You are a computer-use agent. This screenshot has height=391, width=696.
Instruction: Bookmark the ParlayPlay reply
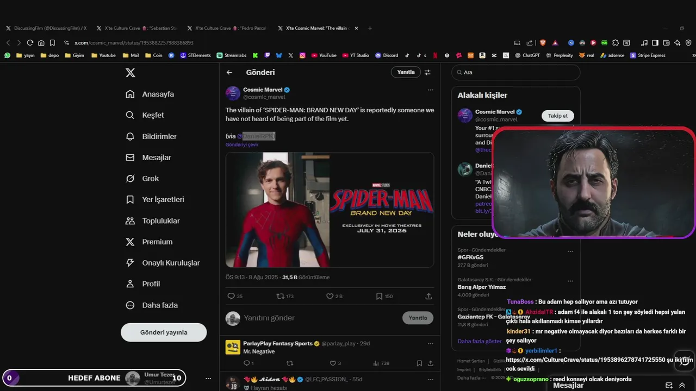tap(419, 363)
